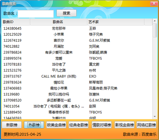Click song ID 121523276
The height and width of the screenshot is (140, 159).
click(x=12, y=70)
